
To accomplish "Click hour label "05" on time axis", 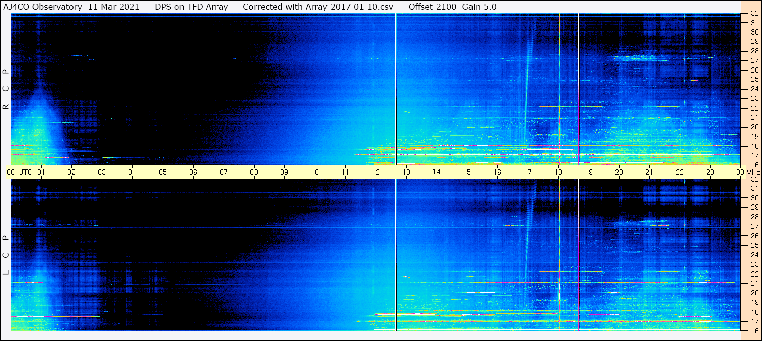I will 163,172.
